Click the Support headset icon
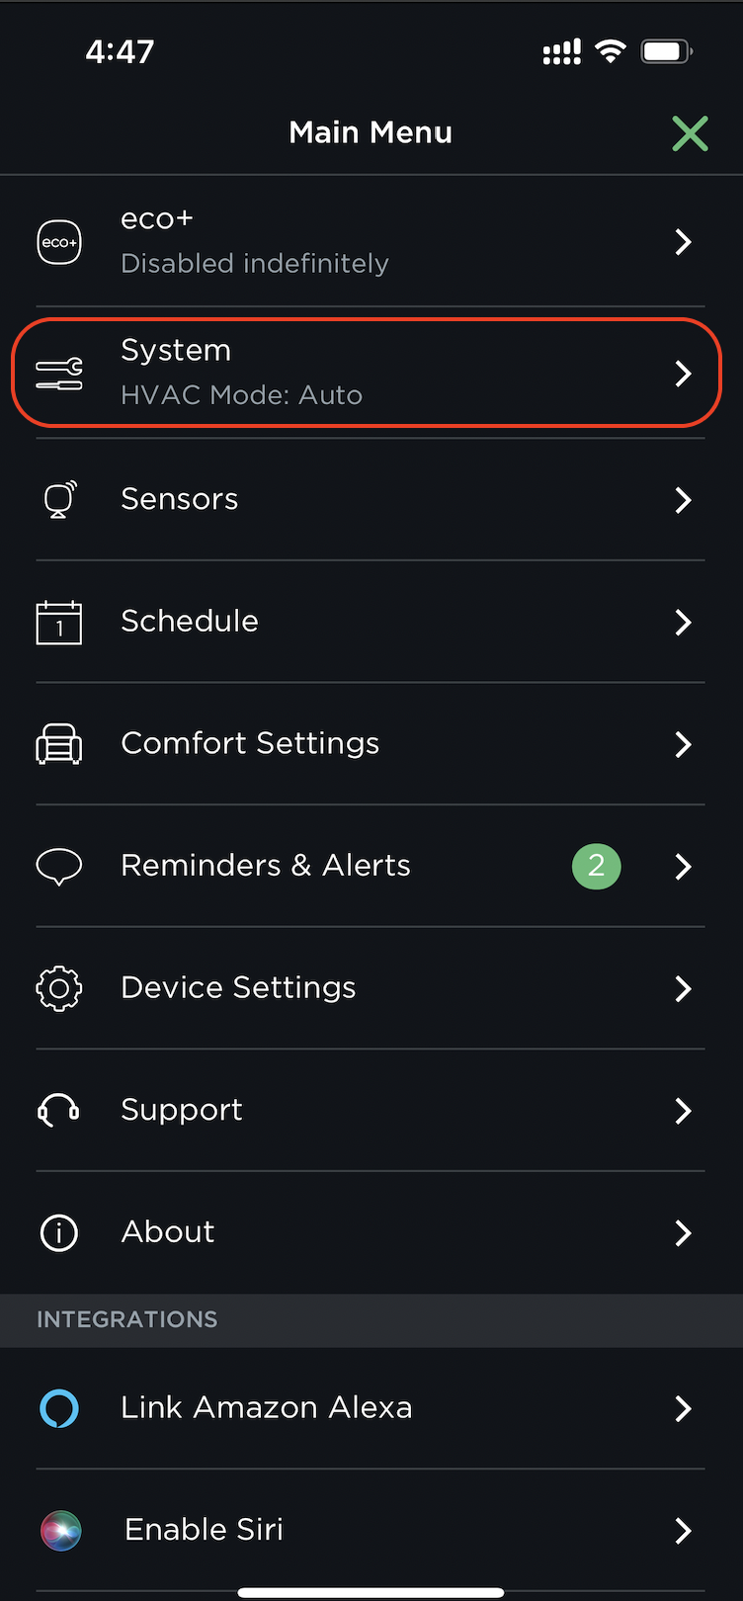 59,1110
